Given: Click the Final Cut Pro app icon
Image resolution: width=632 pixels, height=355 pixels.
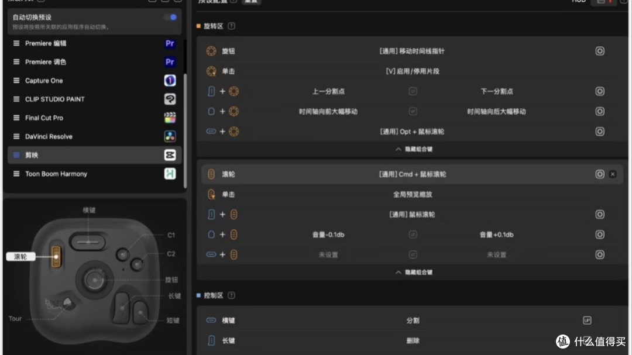Looking at the screenshot, I should point(170,118).
